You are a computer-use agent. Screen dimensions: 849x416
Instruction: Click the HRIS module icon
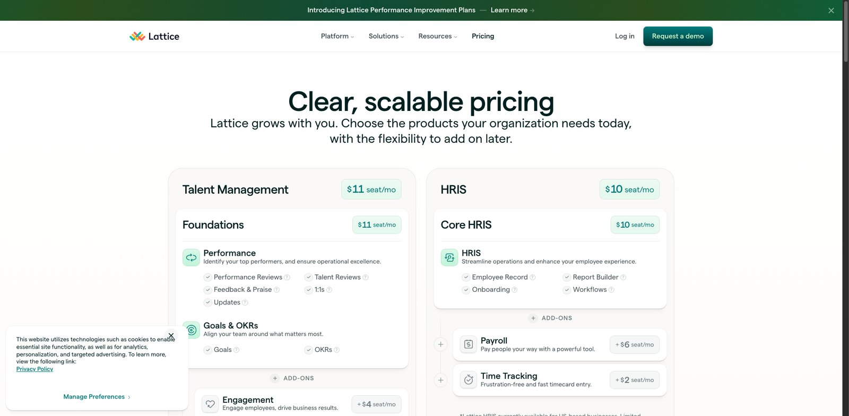[449, 257]
